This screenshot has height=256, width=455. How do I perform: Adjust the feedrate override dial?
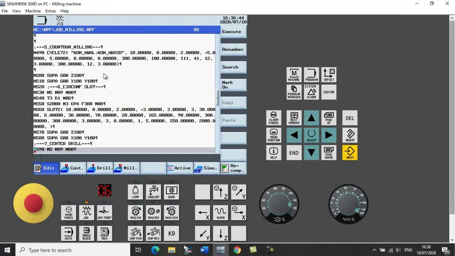pos(348,204)
